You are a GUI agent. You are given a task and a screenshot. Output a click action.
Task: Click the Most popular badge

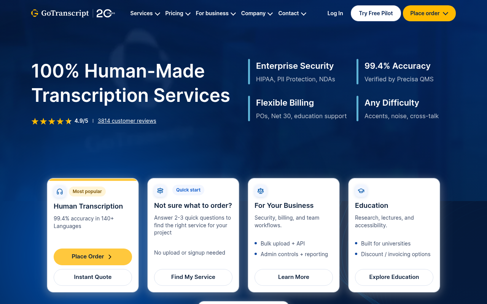[x=87, y=192]
